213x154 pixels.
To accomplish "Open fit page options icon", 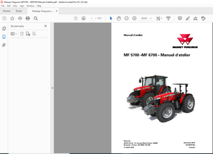I will (x=158, y=18).
